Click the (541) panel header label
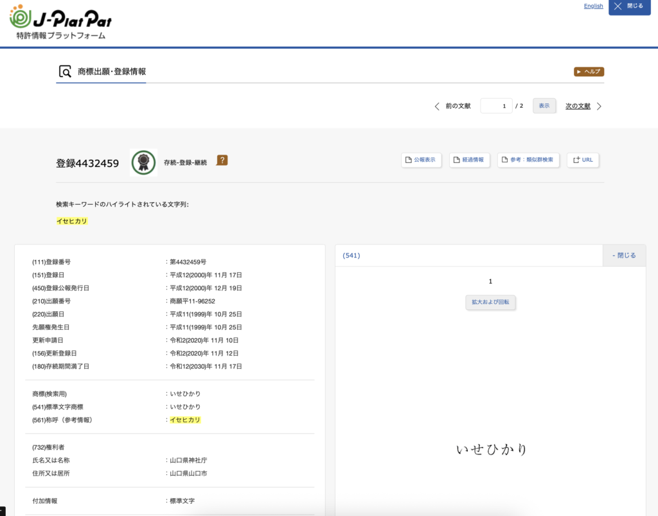Image resolution: width=658 pixels, height=516 pixels. pyautogui.click(x=351, y=255)
